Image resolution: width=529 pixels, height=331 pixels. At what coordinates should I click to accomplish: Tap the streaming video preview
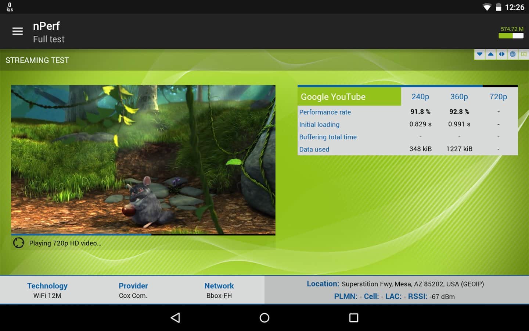tap(143, 159)
